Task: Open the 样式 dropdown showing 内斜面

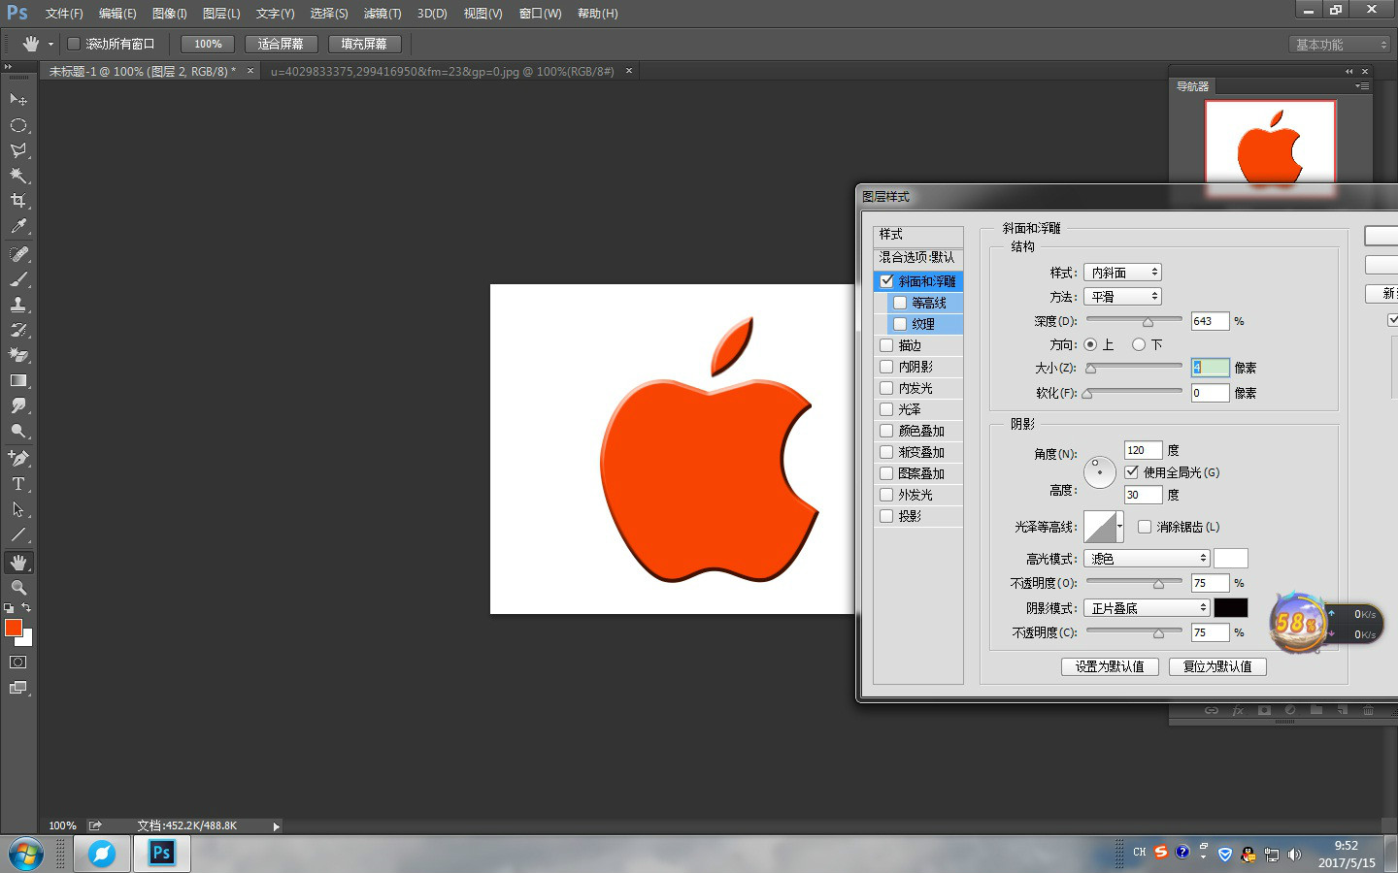Action: pyautogui.click(x=1122, y=273)
